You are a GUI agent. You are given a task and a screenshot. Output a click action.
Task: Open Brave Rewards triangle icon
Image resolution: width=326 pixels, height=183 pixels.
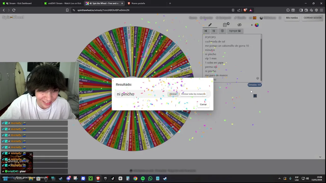click(x=251, y=10)
